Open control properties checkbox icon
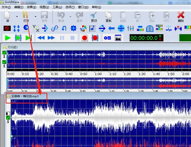This screenshot has height=147, width=191. coord(107,38)
